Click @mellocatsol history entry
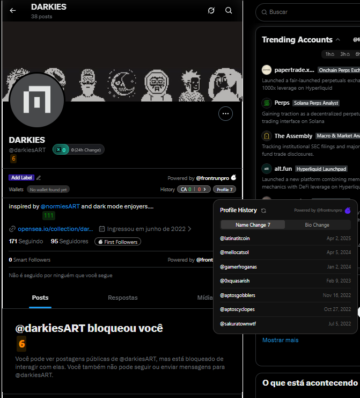Image resolution: width=360 pixels, height=398 pixels. (234, 252)
